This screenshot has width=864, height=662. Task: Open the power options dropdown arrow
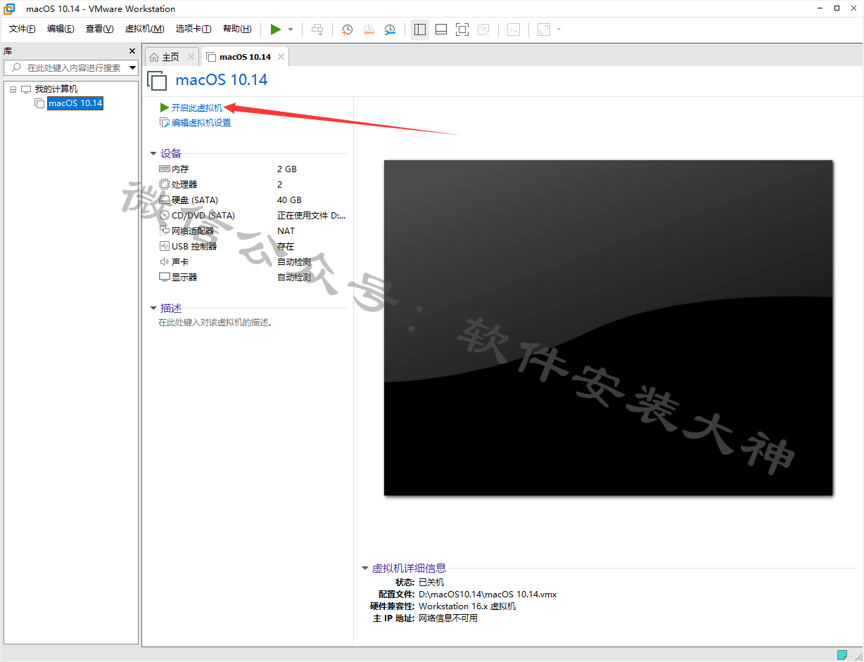coord(291,30)
